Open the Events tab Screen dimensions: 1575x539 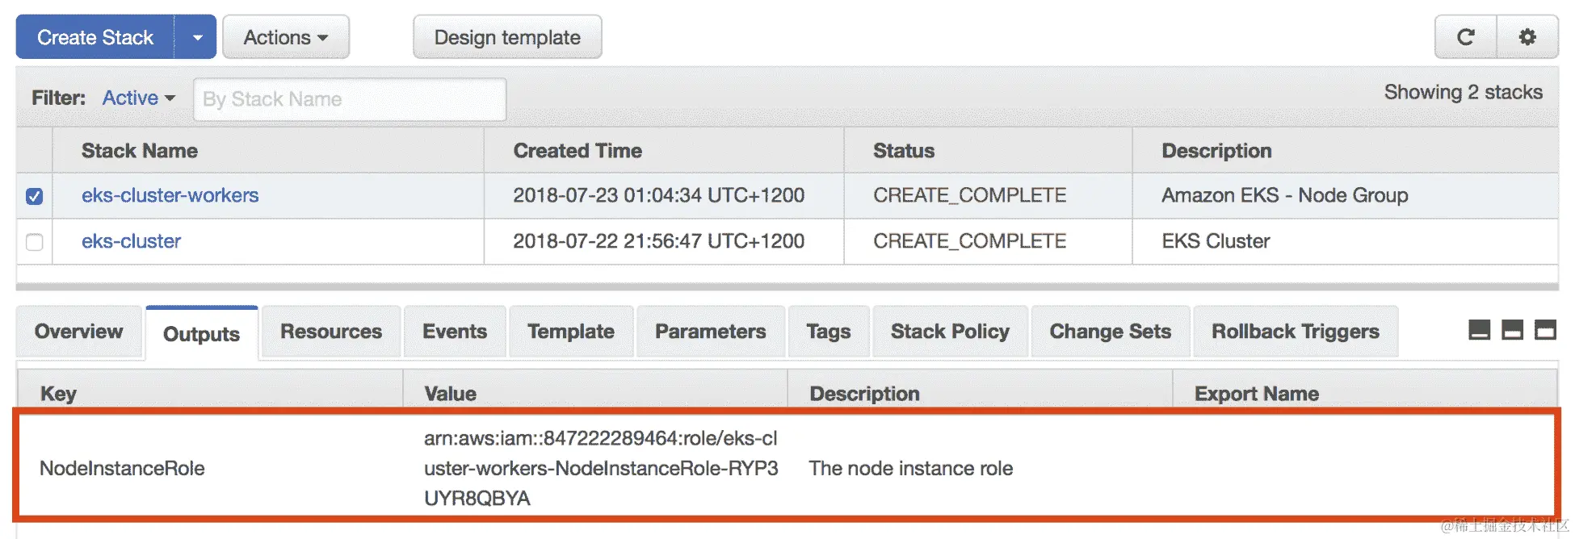[x=455, y=332]
